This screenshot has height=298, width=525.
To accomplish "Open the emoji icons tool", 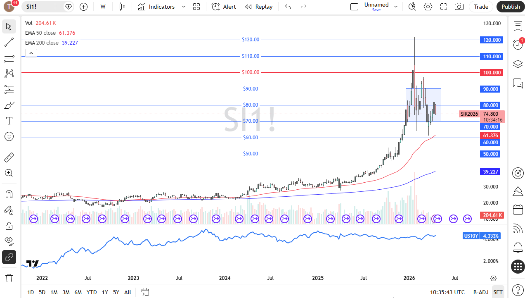I will point(9,136).
